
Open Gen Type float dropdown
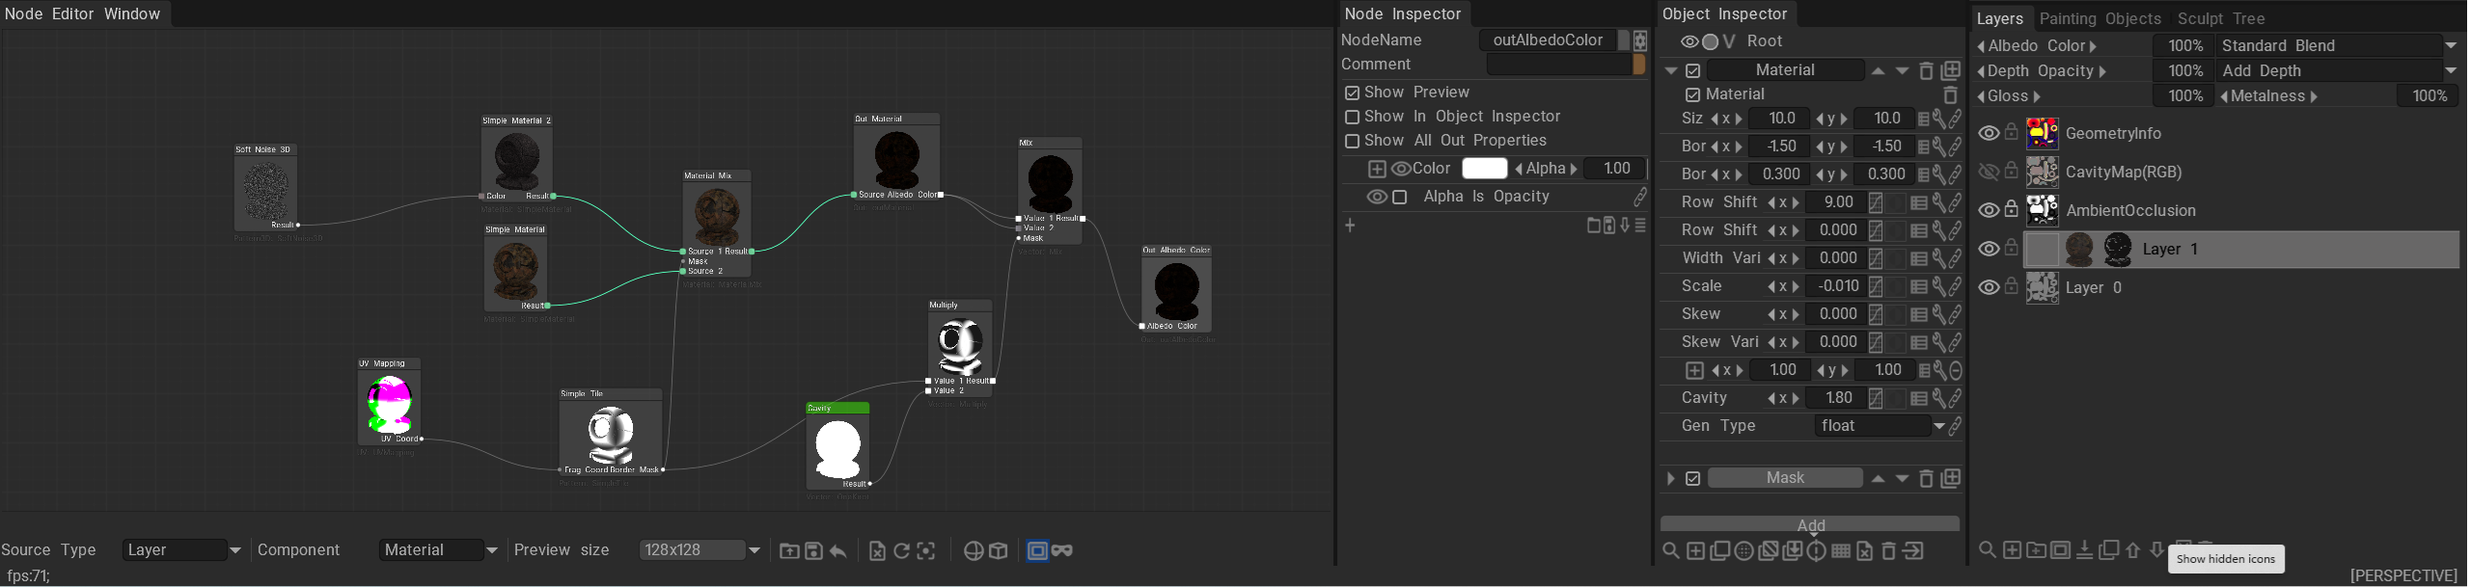coord(1880,426)
